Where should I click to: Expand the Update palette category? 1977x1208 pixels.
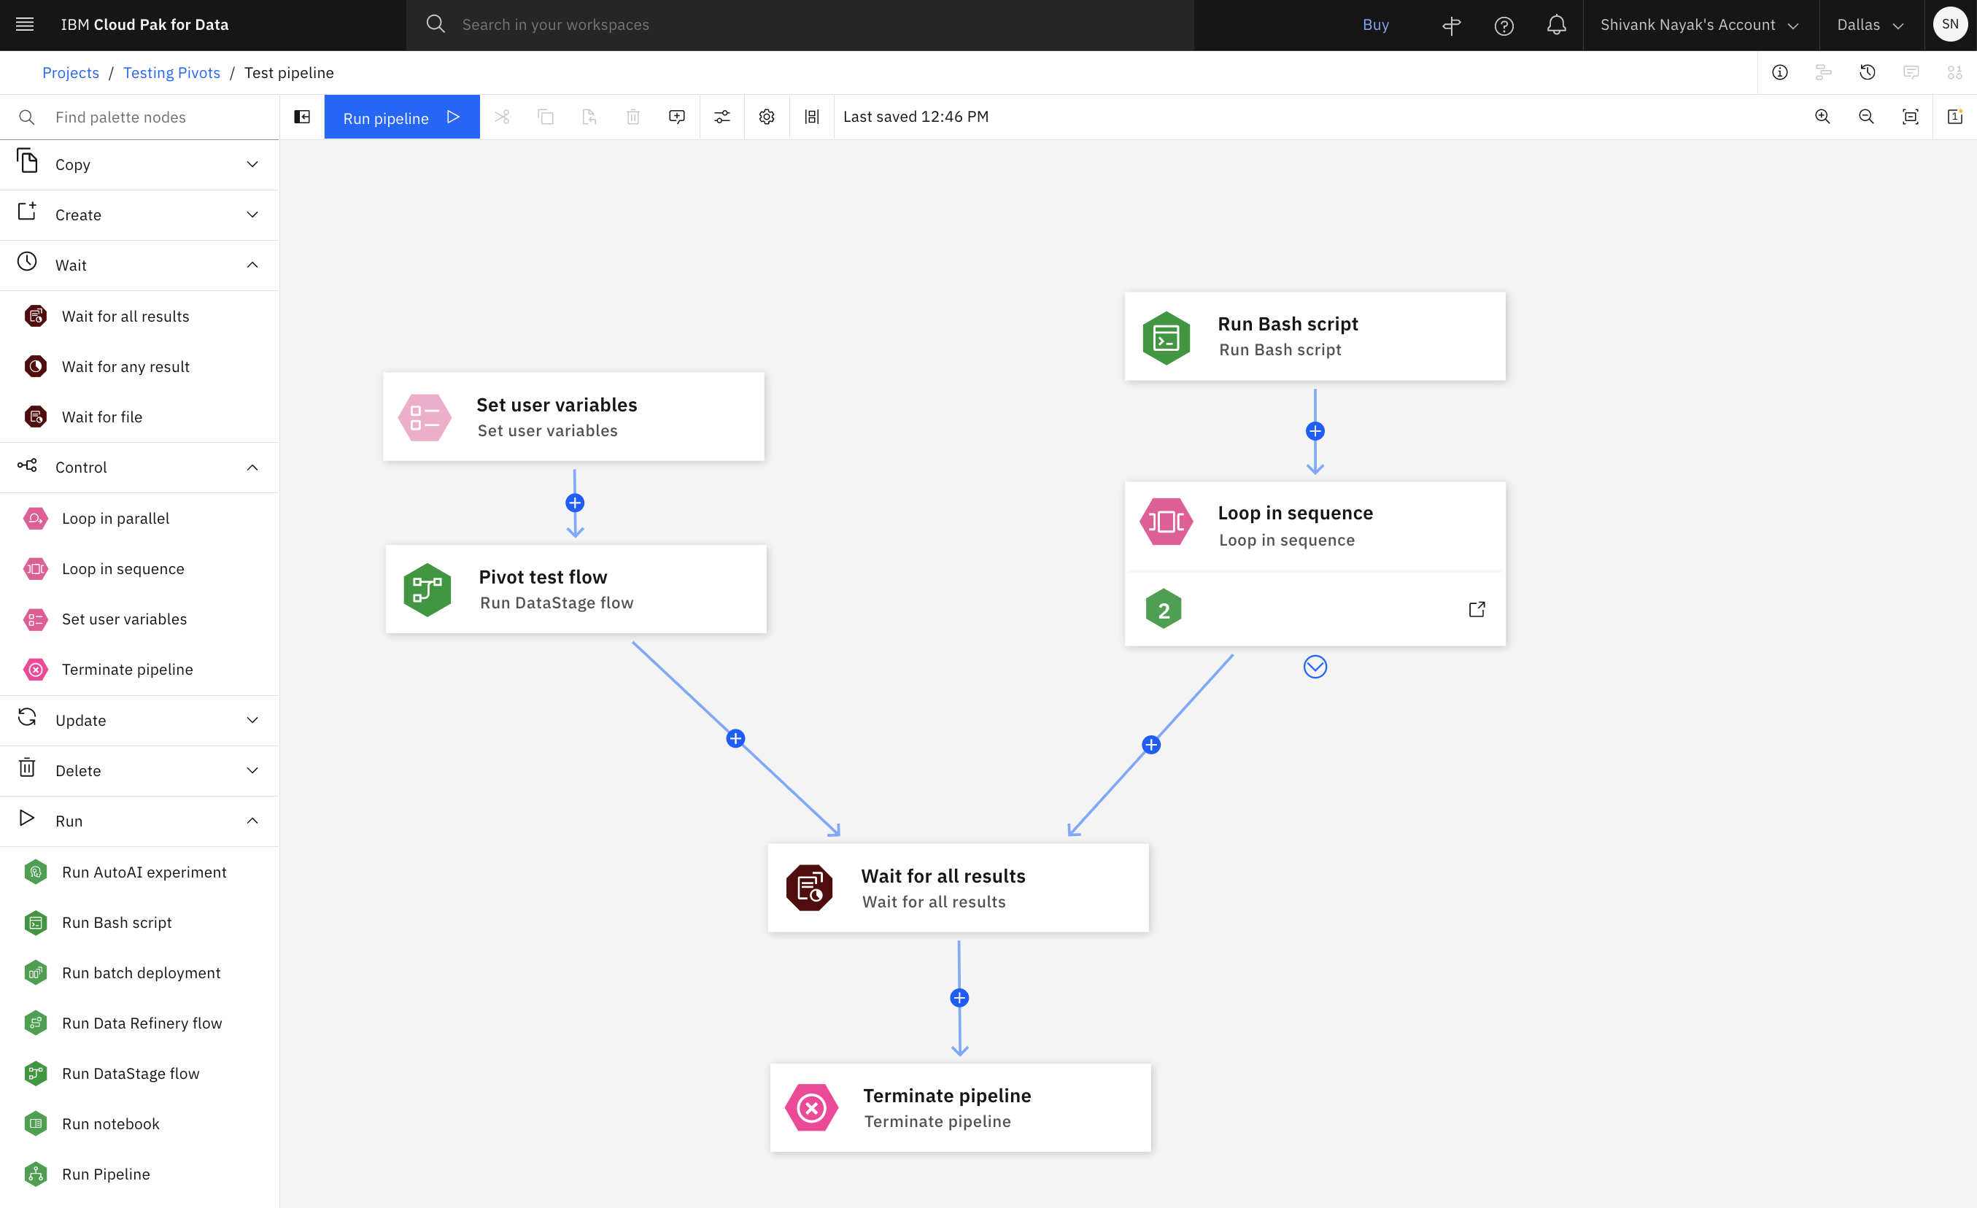pos(139,720)
